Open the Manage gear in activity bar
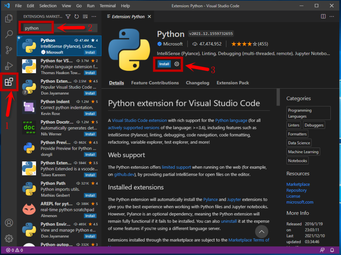This screenshot has width=341, height=255. (x=9, y=238)
